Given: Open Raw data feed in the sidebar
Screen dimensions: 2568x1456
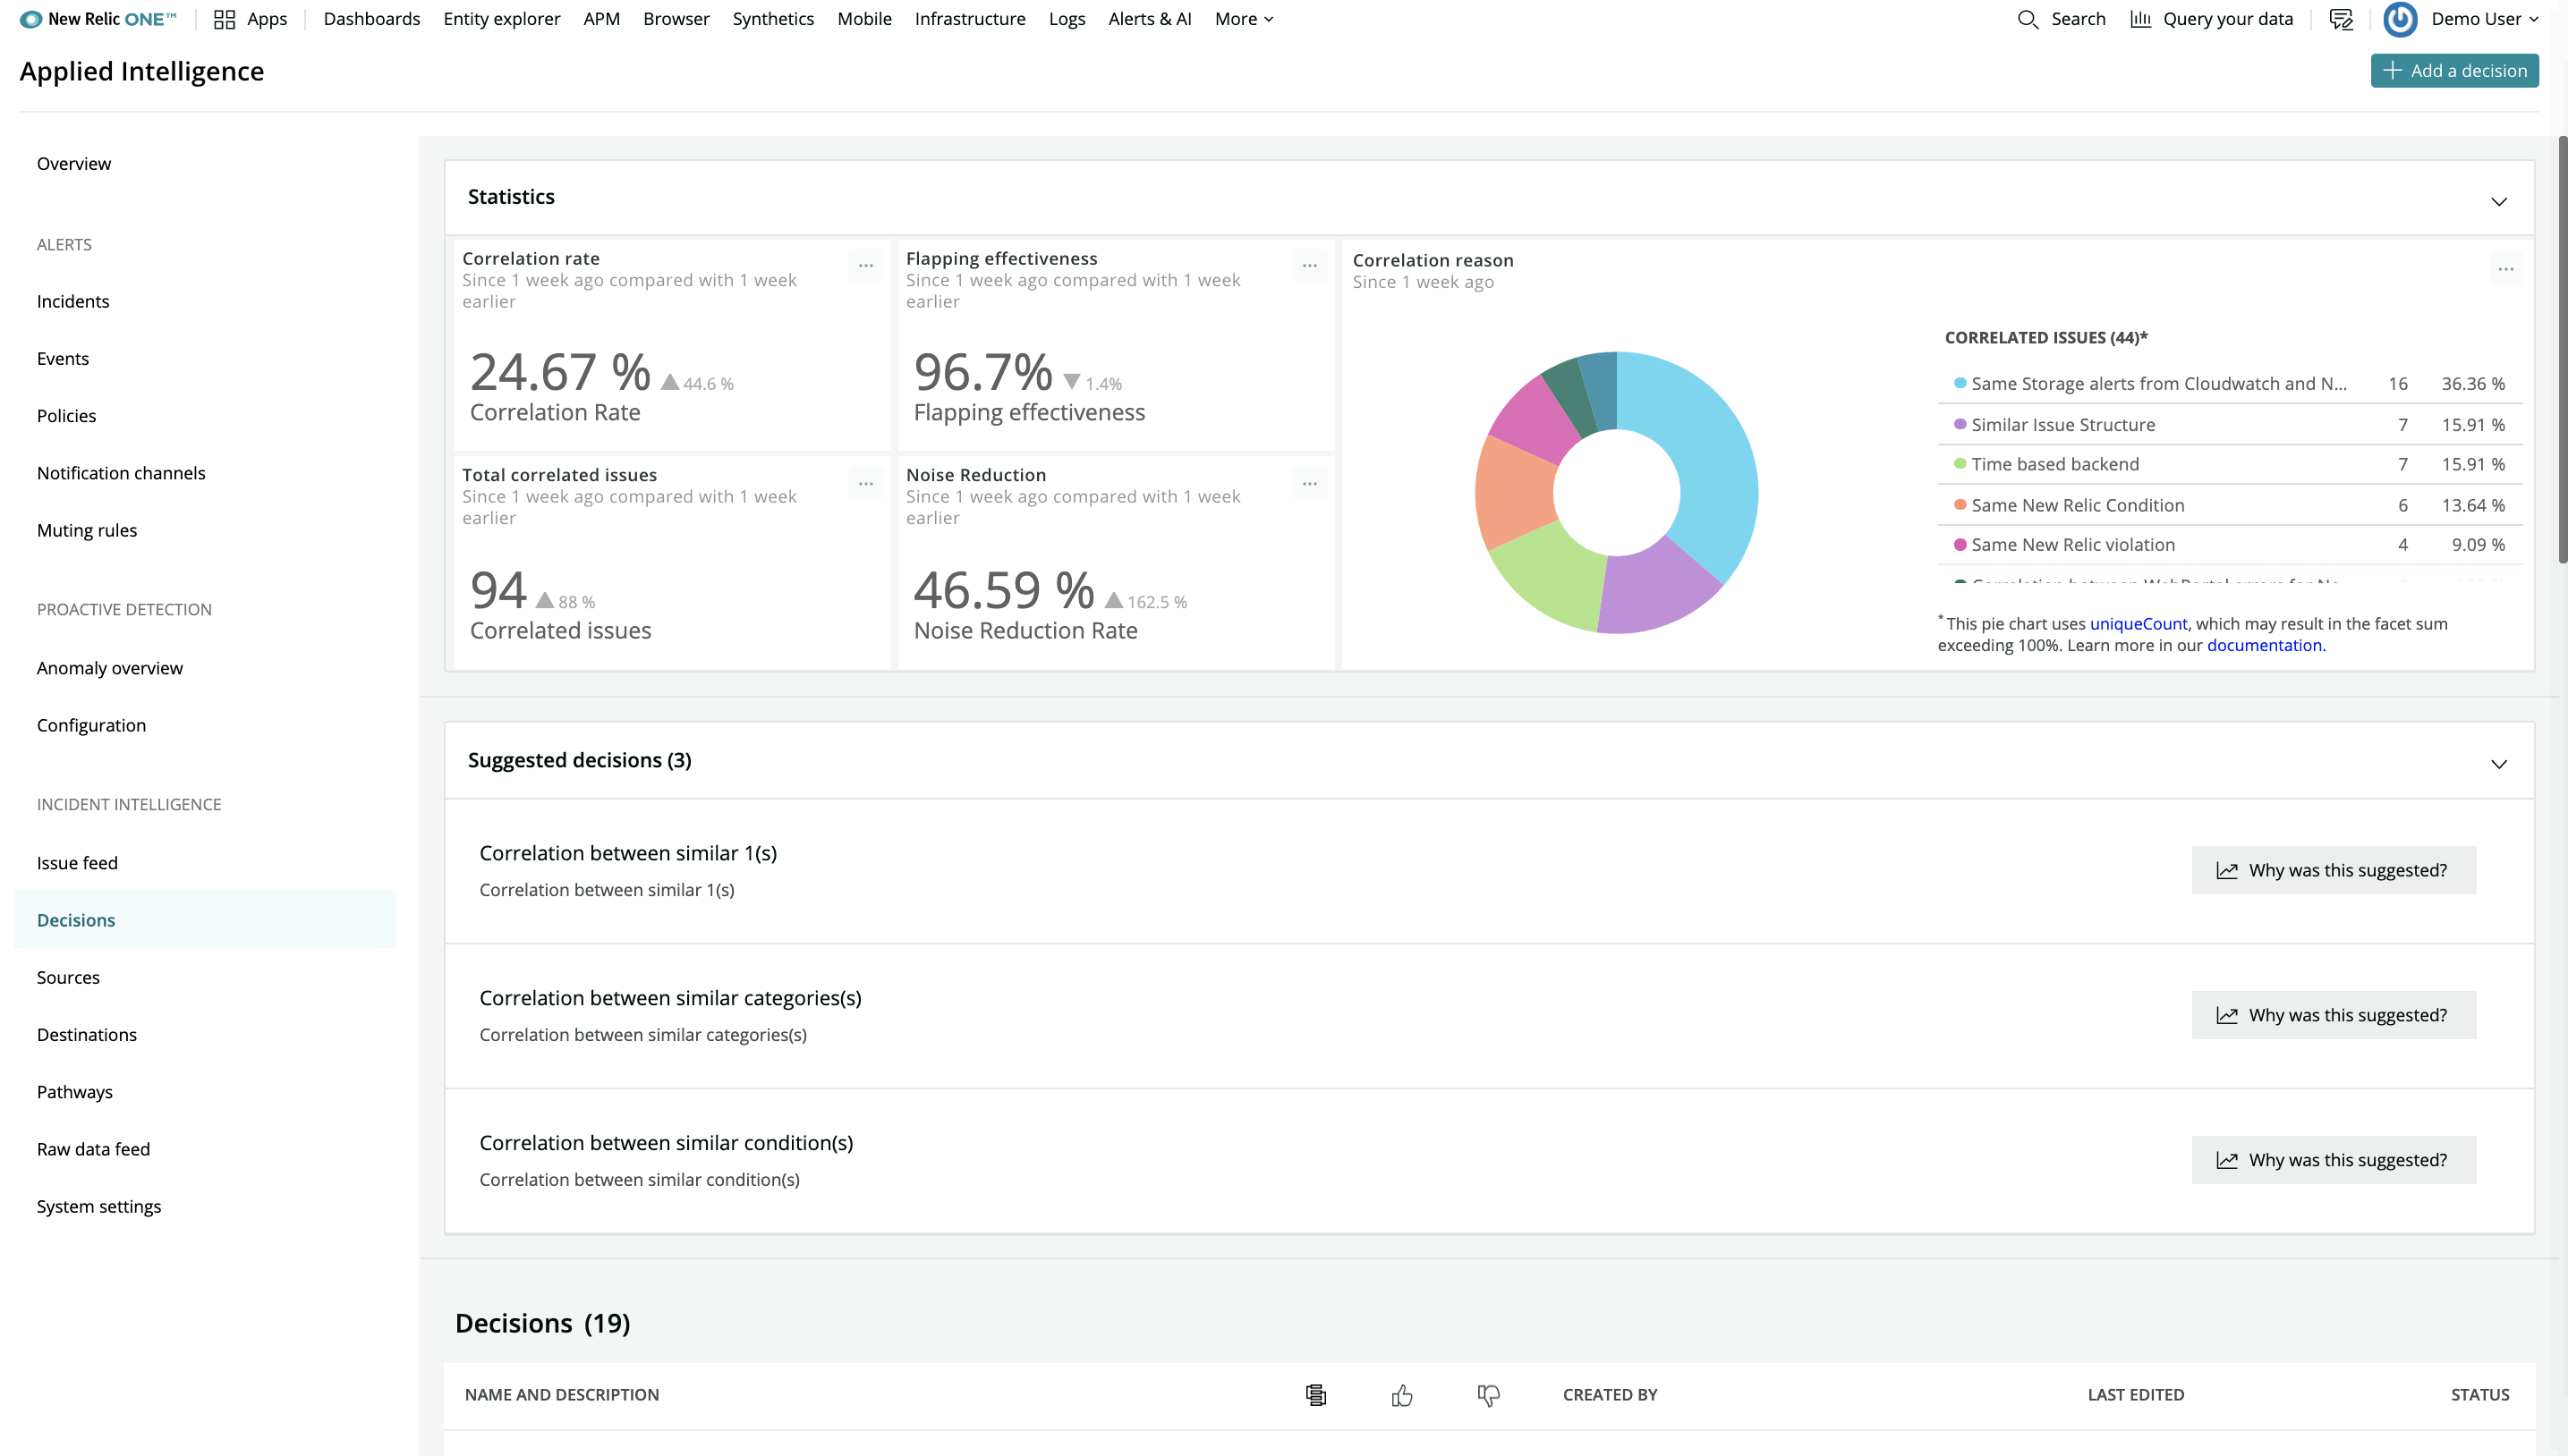Looking at the screenshot, I should click(93, 1150).
